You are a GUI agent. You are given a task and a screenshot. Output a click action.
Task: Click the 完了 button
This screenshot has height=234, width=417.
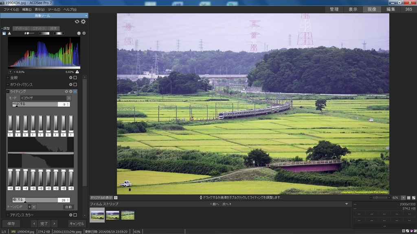[x=44, y=224]
